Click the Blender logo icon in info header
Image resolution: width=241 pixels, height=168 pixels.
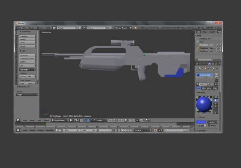tap(135, 28)
